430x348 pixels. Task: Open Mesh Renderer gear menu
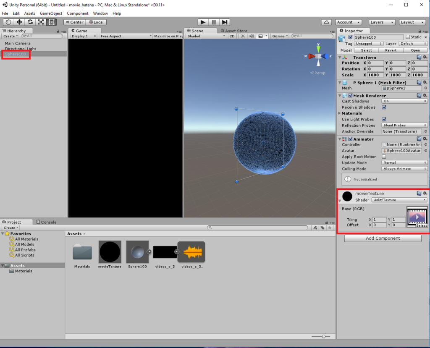point(425,95)
